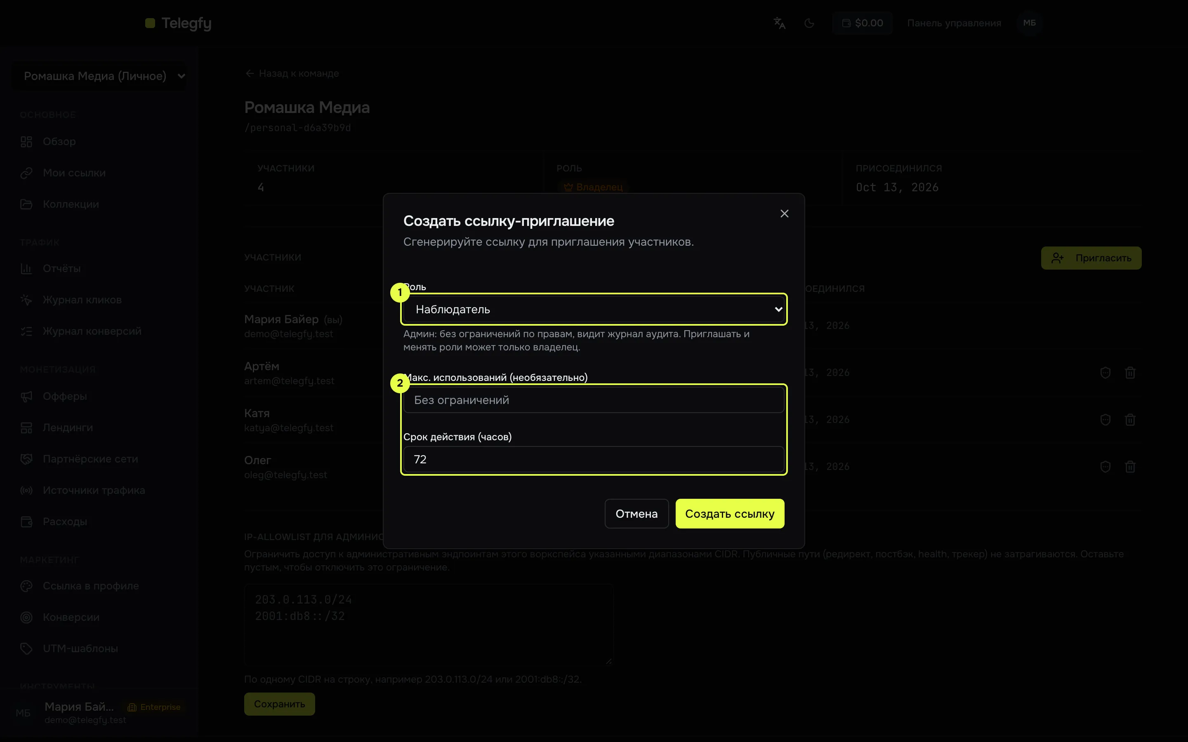The image size is (1188, 742).
Task: Click the trash delete icon for Катя
Action: click(1130, 420)
